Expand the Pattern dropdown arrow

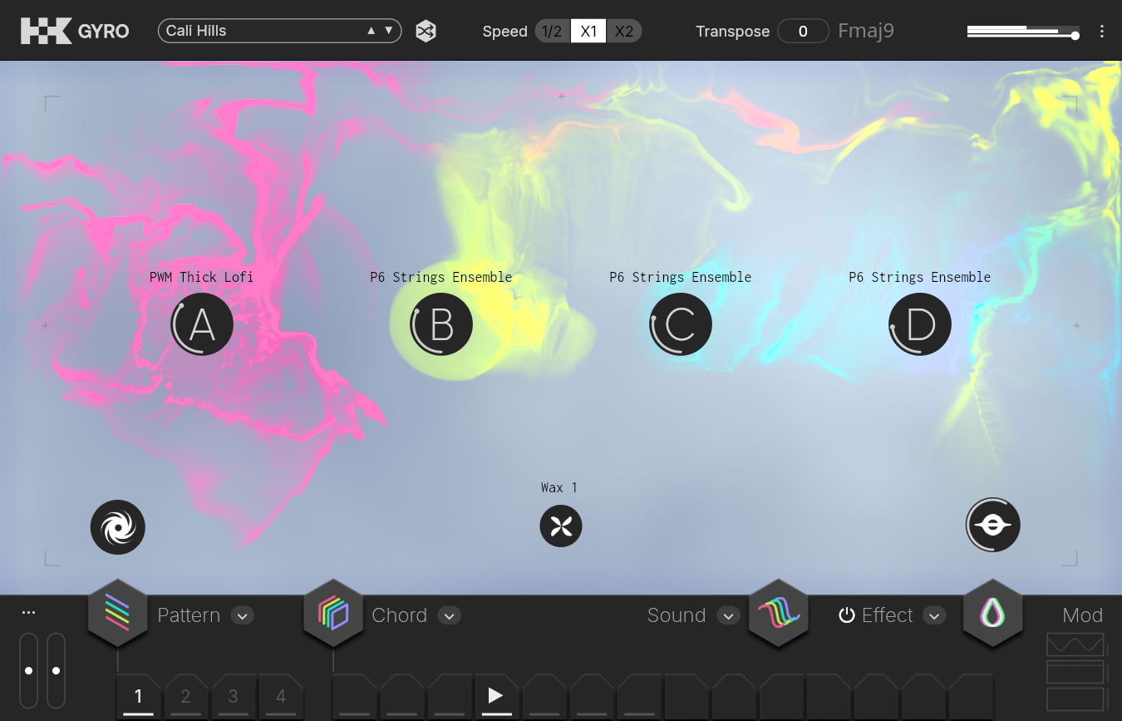pyautogui.click(x=242, y=616)
